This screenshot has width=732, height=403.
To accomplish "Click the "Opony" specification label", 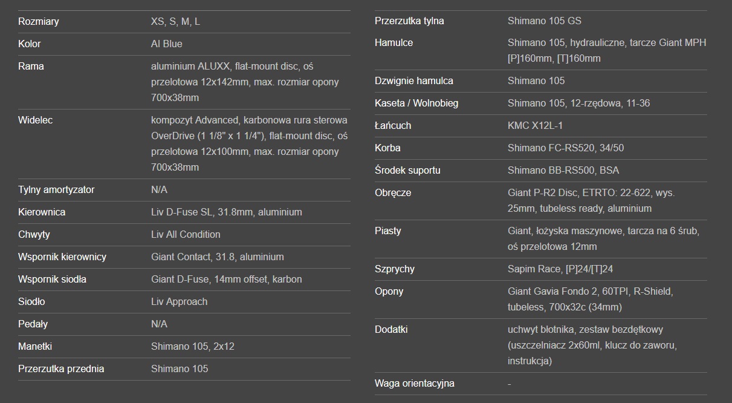I will point(389,292).
